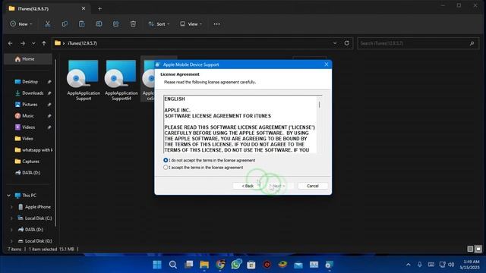The width and height of the screenshot is (486, 273).
Task: Show hidden system tray icons
Action: (409, 265)
